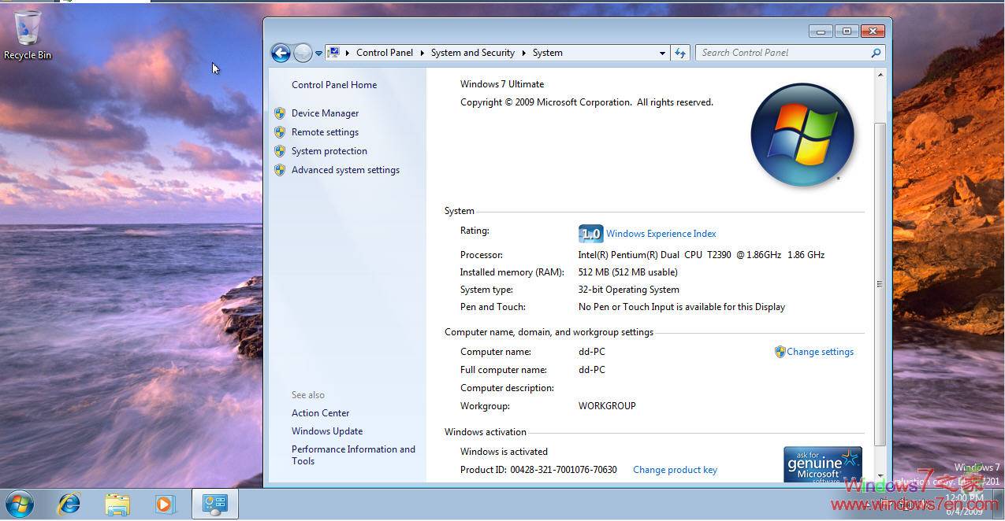Click the refresh icon beside the address bar
The width and height of the screenshot is (1005, 521).
click(x=679, y=52)
